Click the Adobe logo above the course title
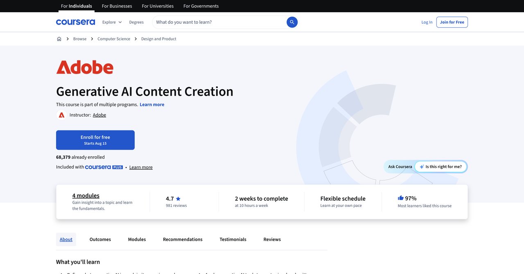 click(85, 67)
